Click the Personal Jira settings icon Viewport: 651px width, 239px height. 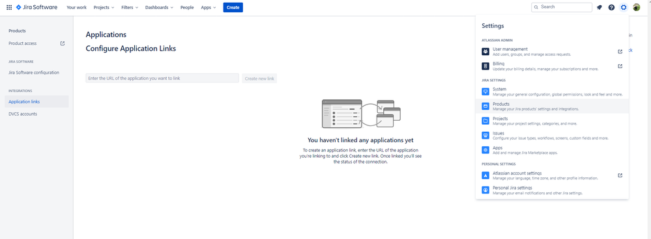click(x=485, y=190)
